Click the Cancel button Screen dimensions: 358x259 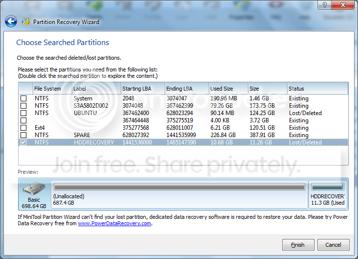coord(334,245)
